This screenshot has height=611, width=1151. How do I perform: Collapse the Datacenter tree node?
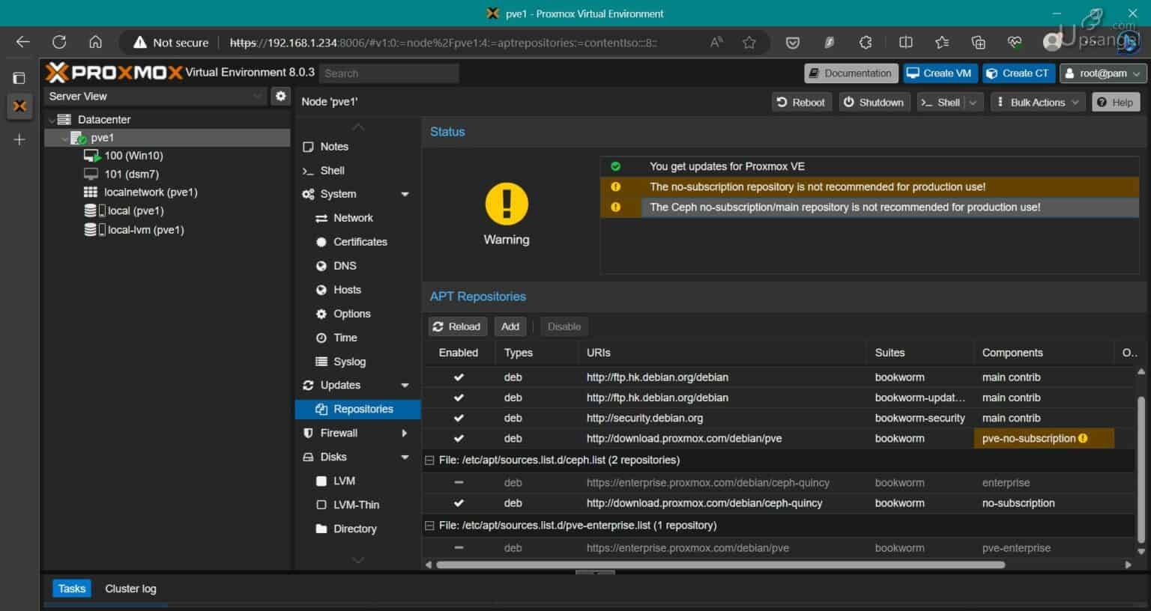tap(52, 119)
